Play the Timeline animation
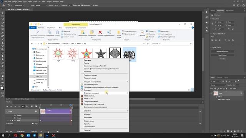 coord(15,106)
